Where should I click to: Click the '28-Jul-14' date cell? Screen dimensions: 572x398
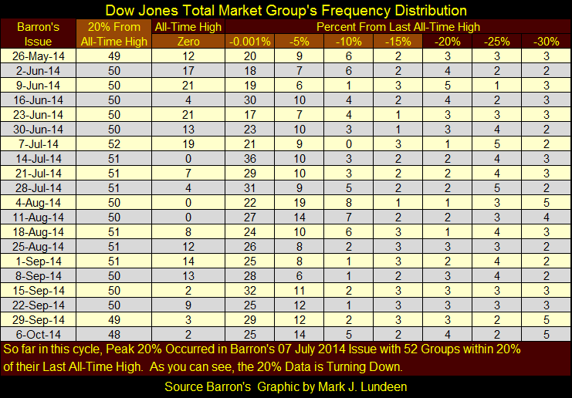coord(38,187)
